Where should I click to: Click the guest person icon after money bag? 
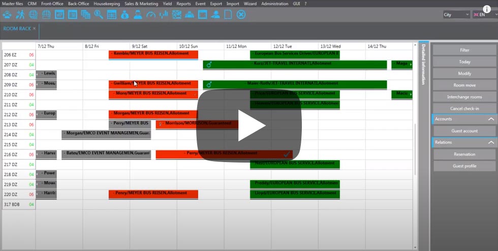click(x=138, y=15)
